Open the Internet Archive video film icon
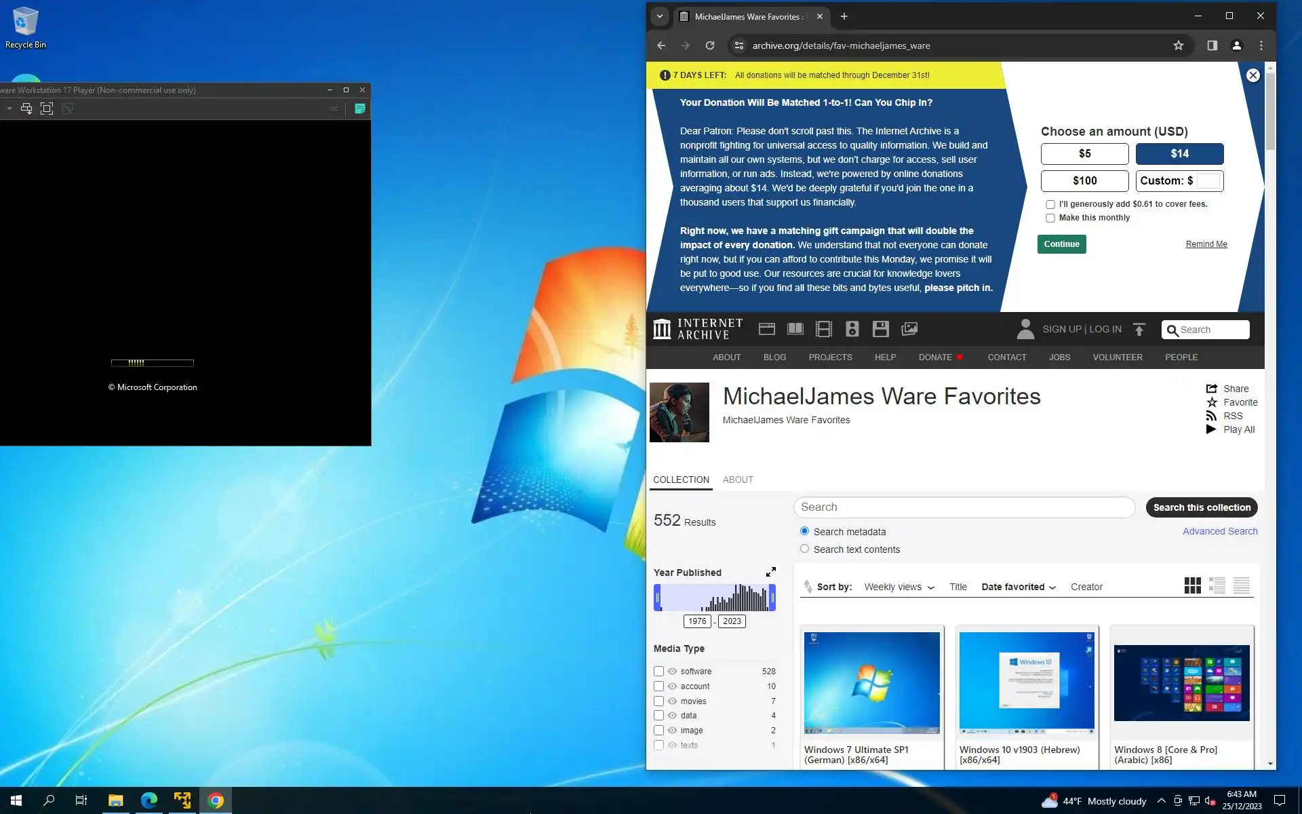The height and width of the screenshot is (814, 1302). coord(823,329)
